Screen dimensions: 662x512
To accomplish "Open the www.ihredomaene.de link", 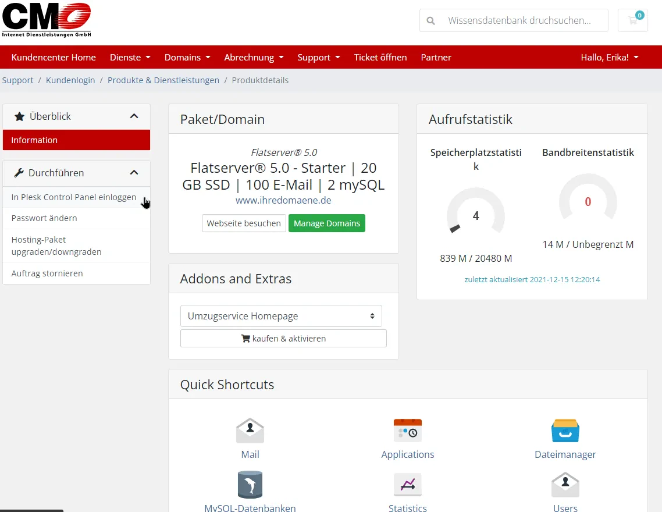I will 283,201.
